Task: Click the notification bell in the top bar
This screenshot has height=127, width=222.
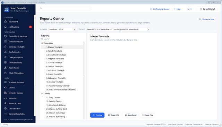Action: pyautogui.click(x=188, y=9)
